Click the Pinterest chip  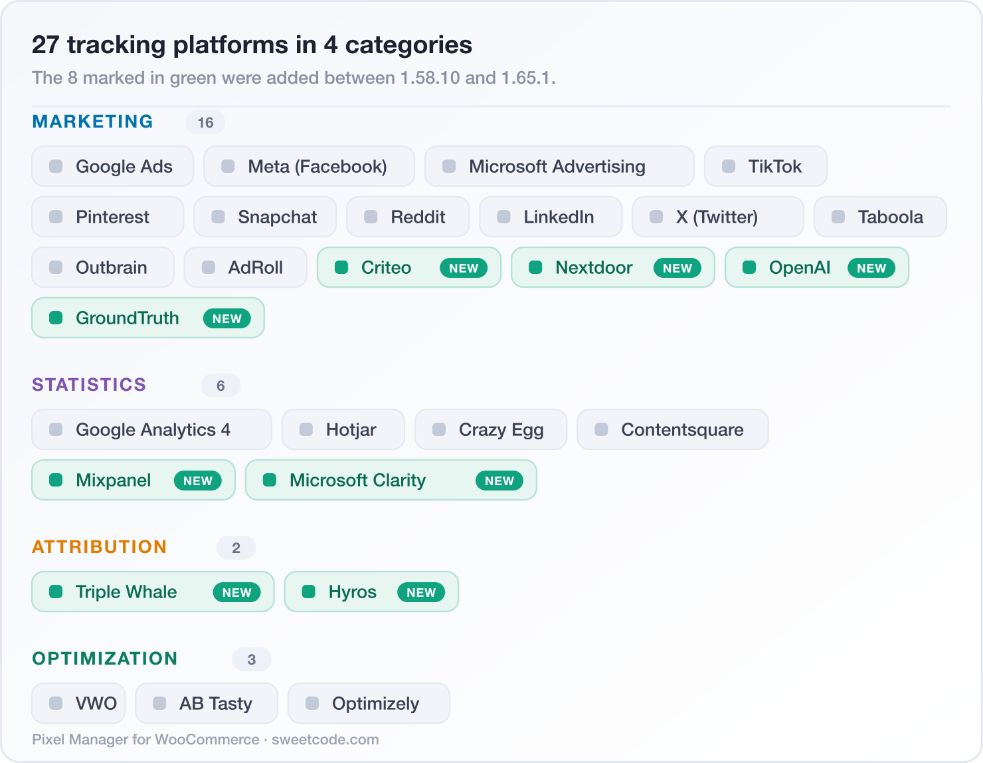point(108,217)
